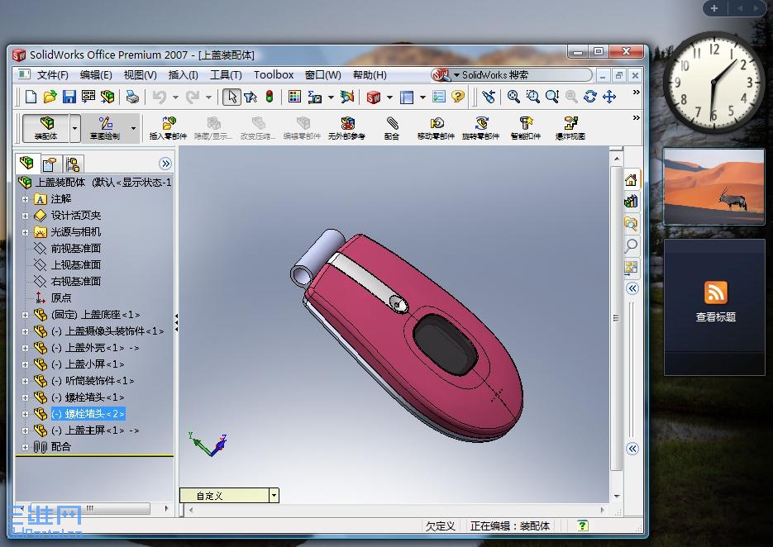The height and width of the screenshot is (547, 773).
Task: Click the SolidWorks 搜索 search field
Action: click(522, 75)
